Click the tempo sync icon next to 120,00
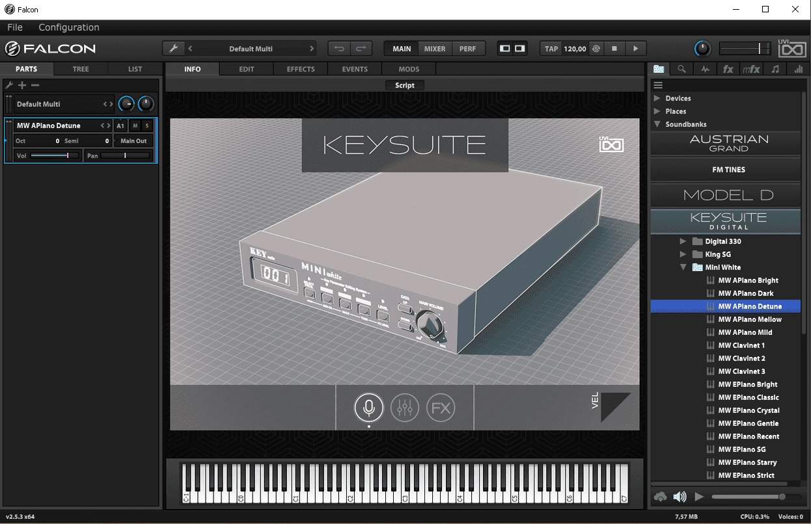Viewport: 811px width, 524px height. 596,49
